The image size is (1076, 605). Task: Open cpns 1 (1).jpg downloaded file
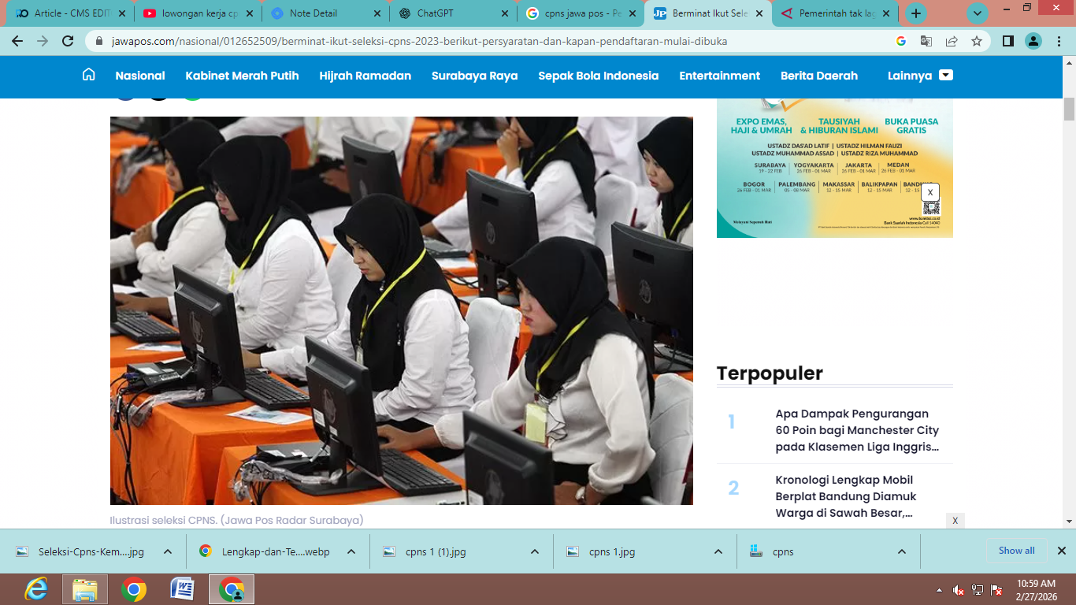pyautogui.click(x=436, y=551)
